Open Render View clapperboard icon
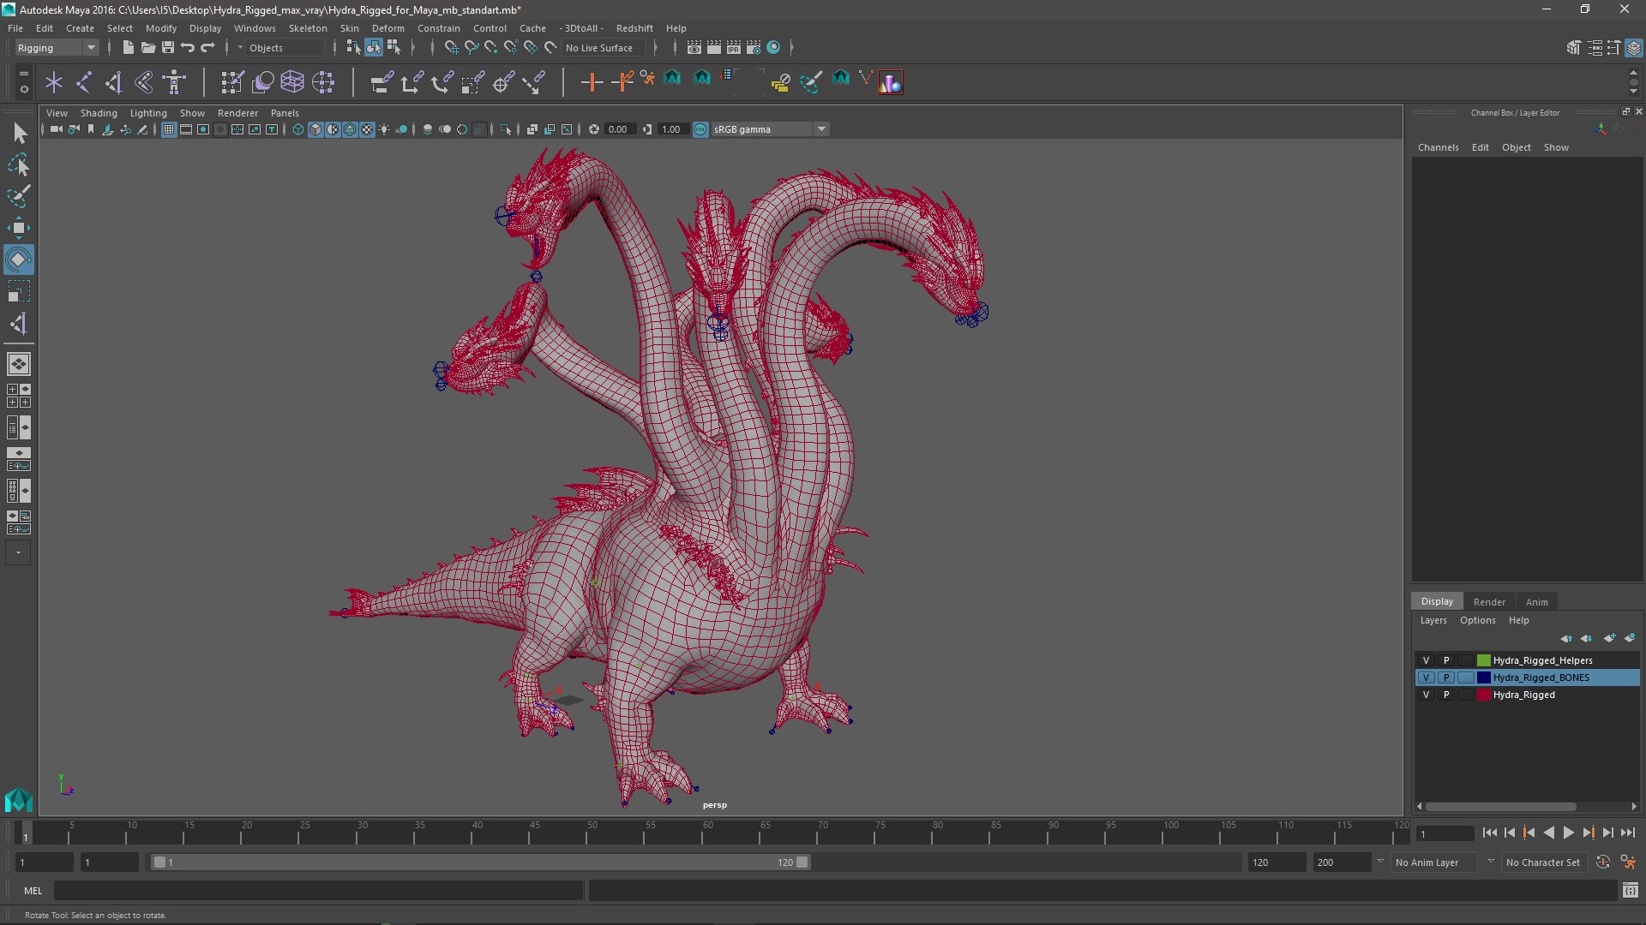The image size is (1646, 925). coord(694,48)
